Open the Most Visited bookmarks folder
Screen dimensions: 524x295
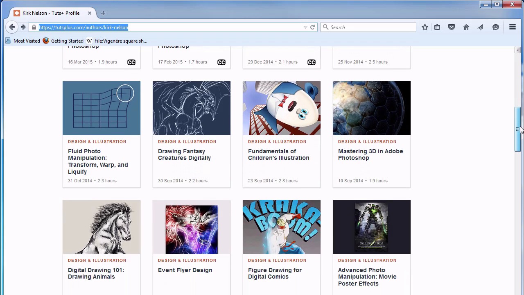[23, 41]
